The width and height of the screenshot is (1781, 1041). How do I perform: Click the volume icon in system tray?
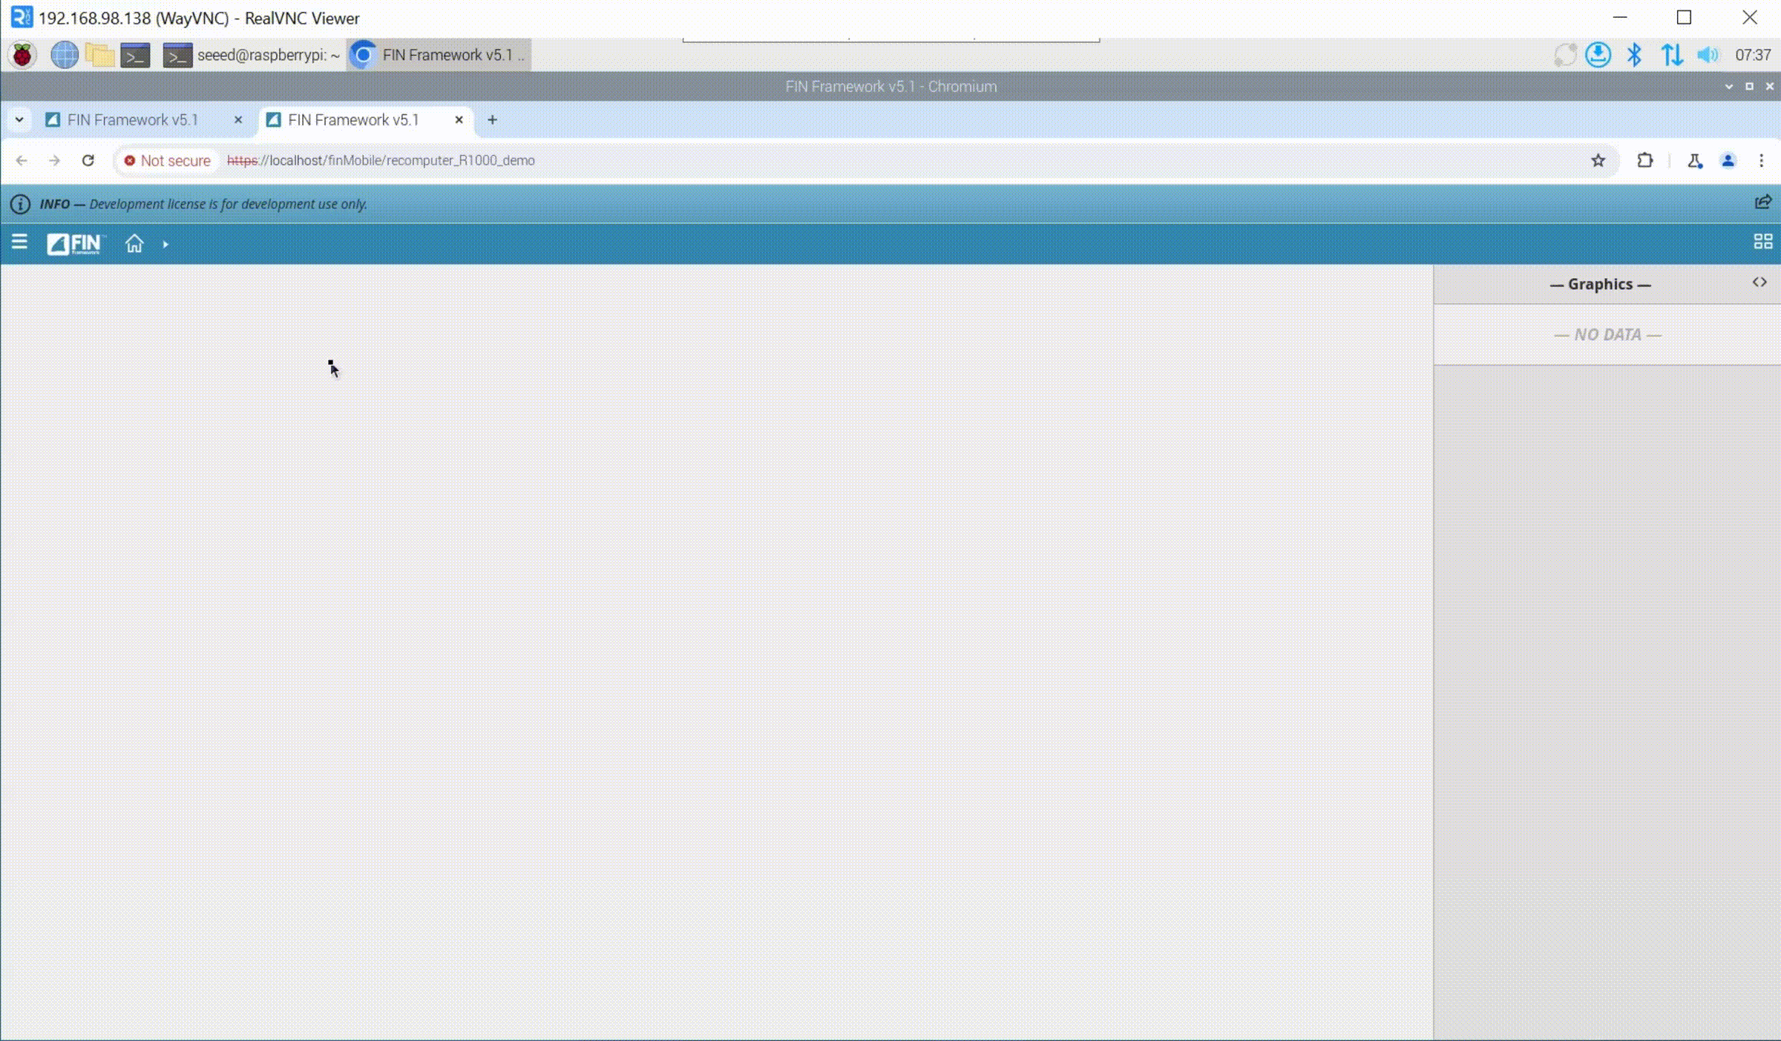click(1707, 55)
